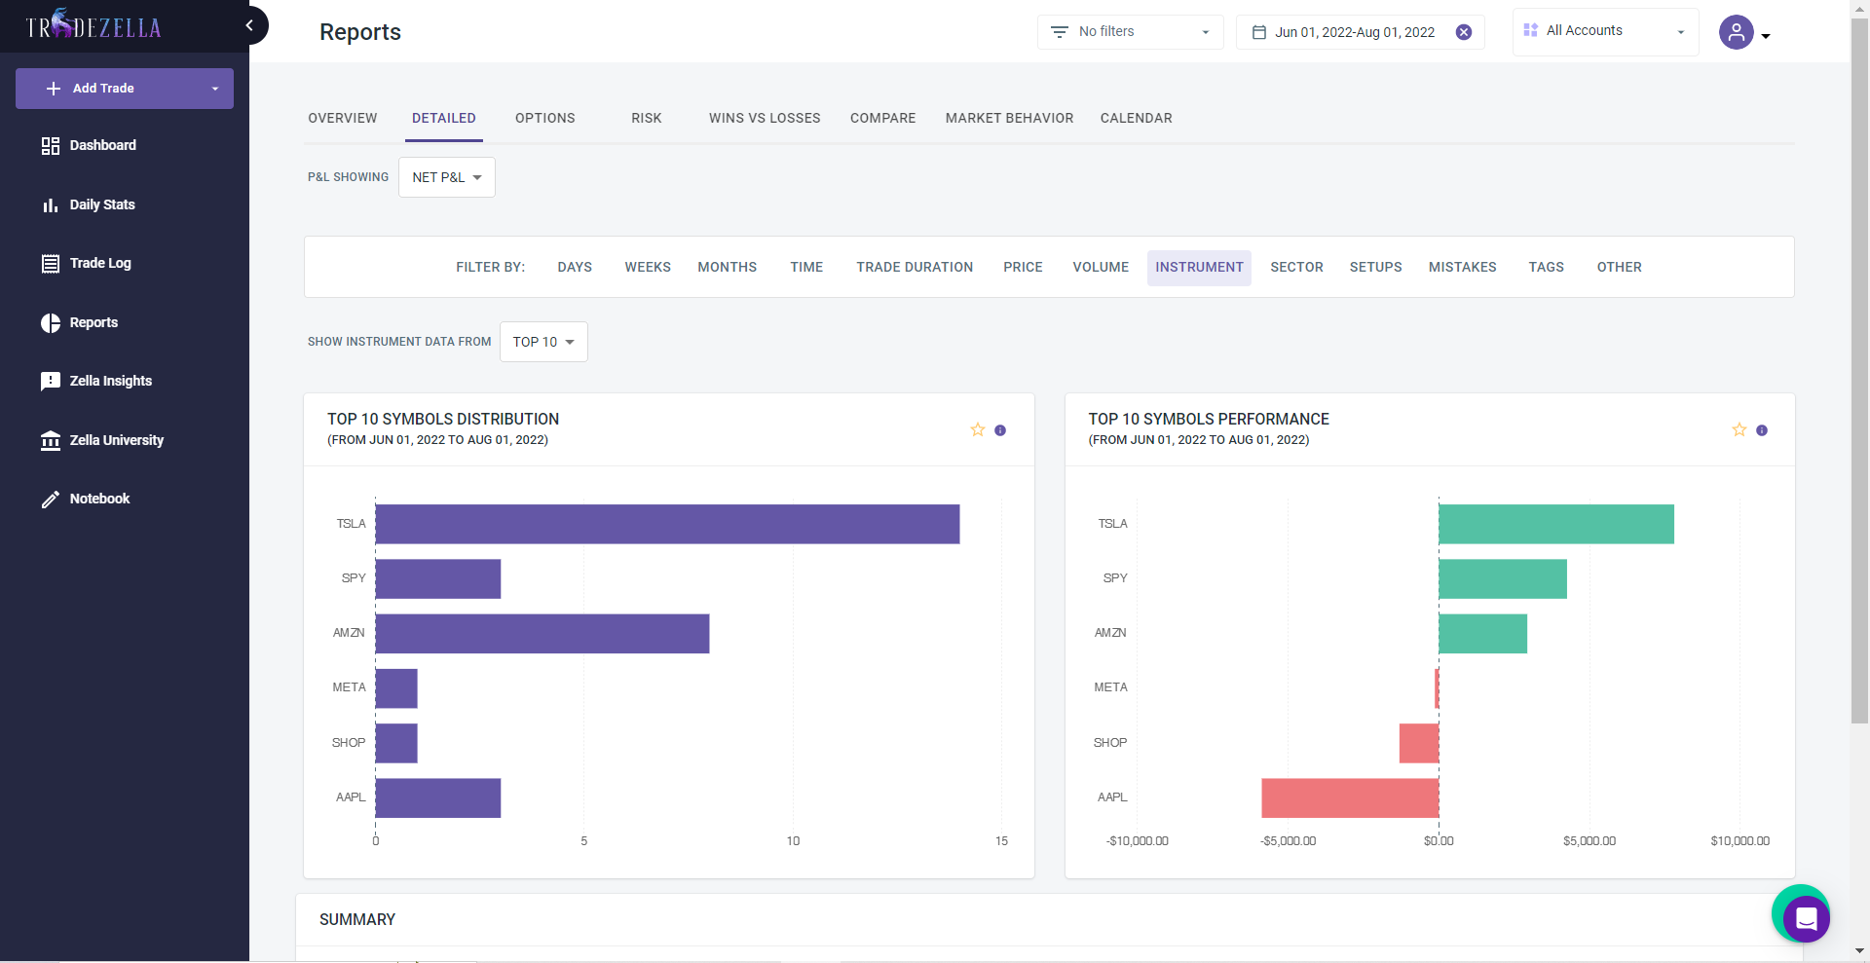Open the Dashboard icon in the sidebar
The width and height of the screenshot is (1870, 963).
tap(51, 146)
